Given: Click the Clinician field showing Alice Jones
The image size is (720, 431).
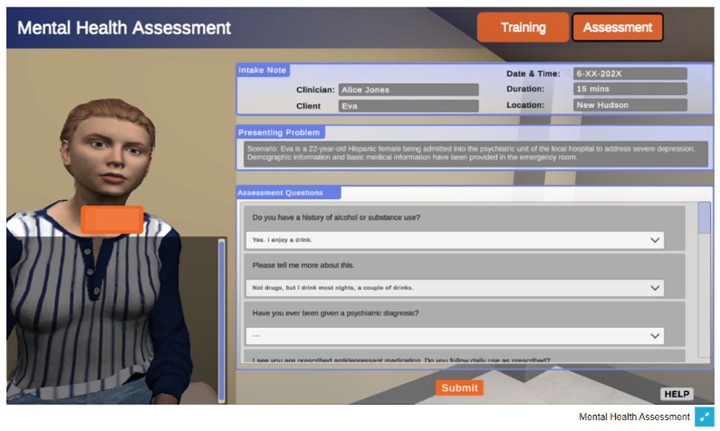Looking at the screenshot, I should pos(408,90).
